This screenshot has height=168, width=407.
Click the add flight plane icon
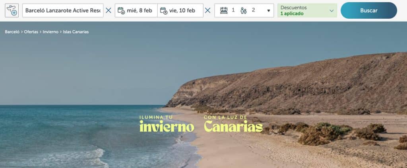(x=12, y=10)
